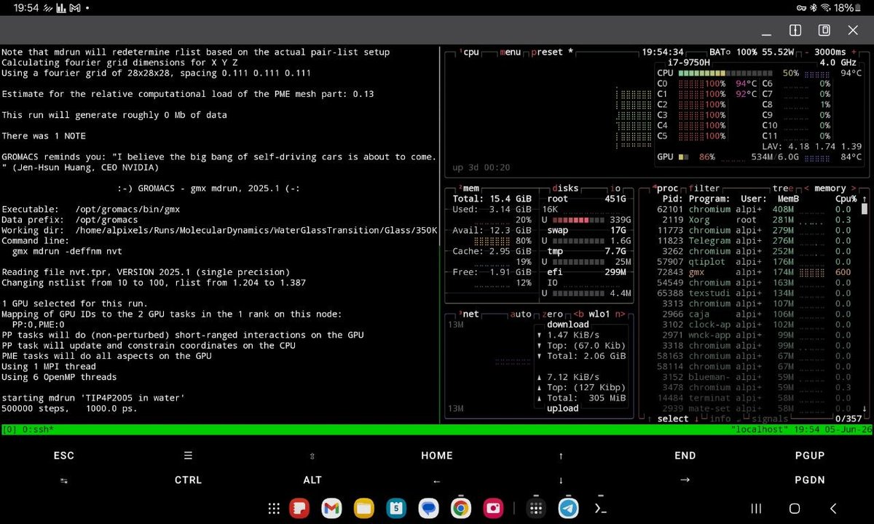Open the app drawer grid in taskbar
Screen dimensions: 874x524
click(x=274, y=509)
